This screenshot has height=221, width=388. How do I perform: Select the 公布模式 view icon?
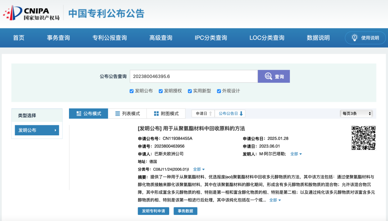tap(79, 113)
